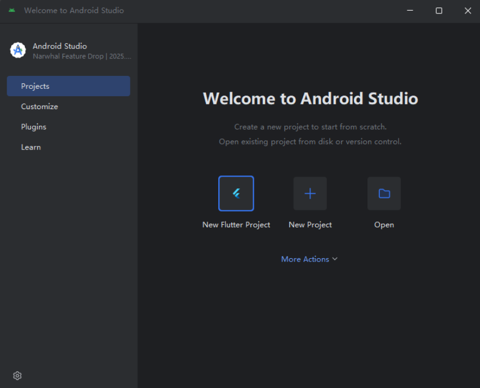Click the New Project label
480x388 pixels.
tap(310, 225)
